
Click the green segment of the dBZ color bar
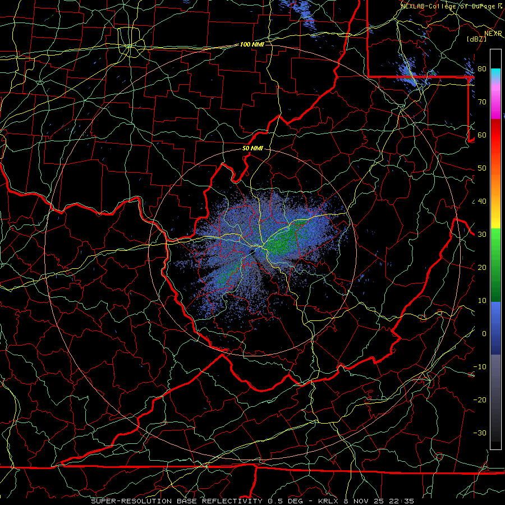pyautogui.click(x=495, y=265)
